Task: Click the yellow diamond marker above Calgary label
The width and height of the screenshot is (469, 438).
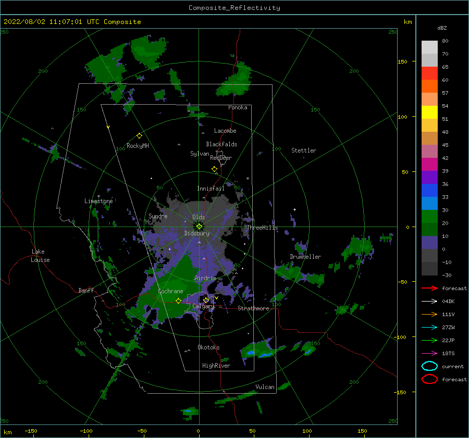Action: (206, 300)
